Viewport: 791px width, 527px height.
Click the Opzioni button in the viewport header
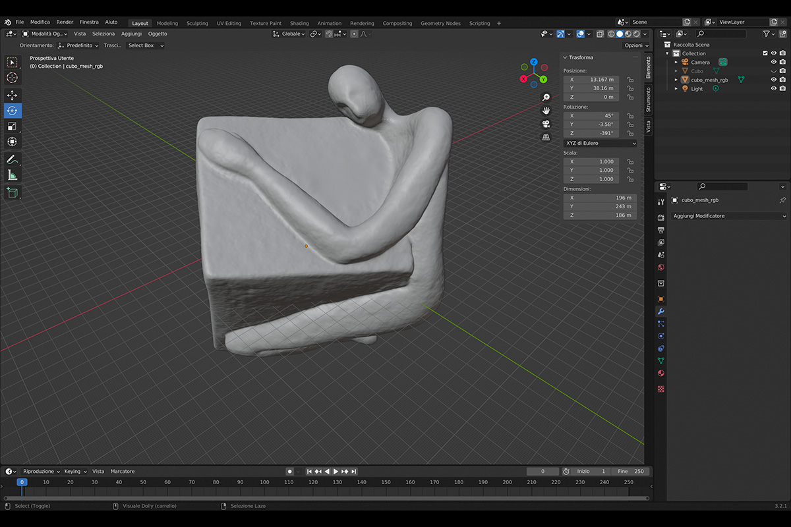pos(635,45)
